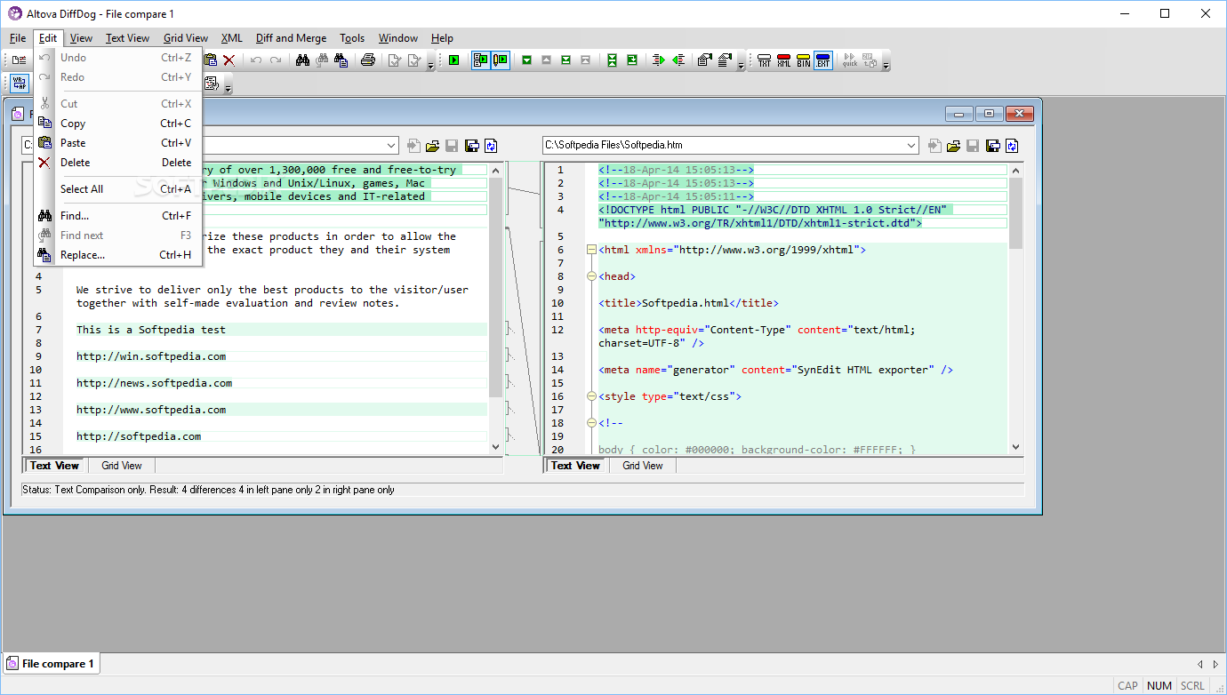
Task: Click the Paste toolbar icon
Action: click(x=210, y=60)
